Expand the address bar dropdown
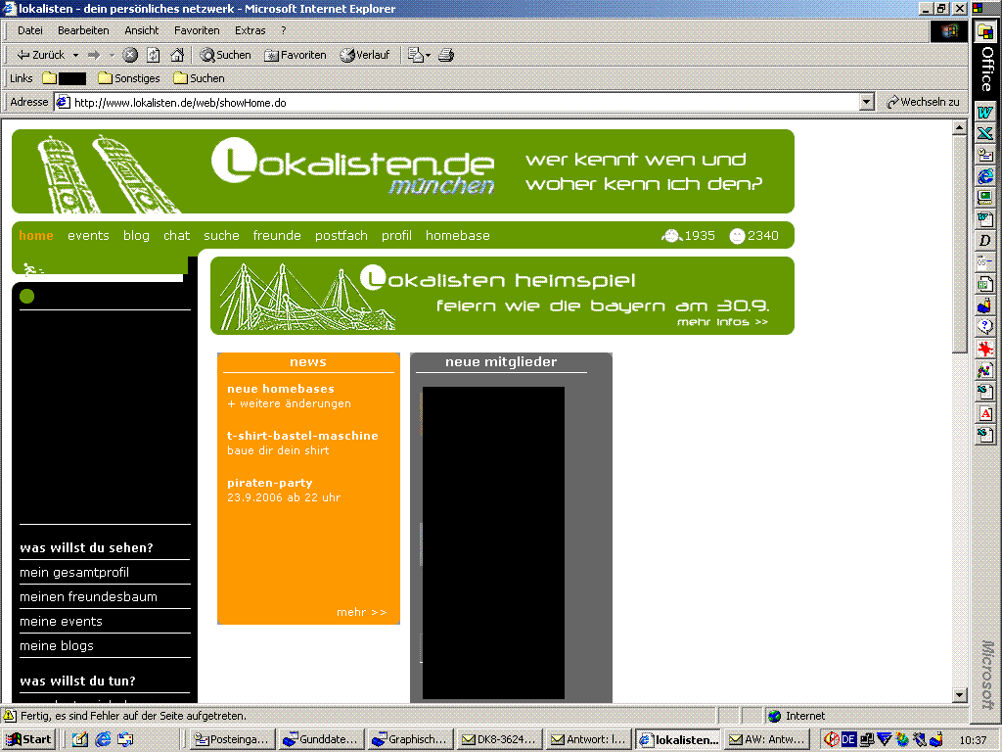The width and height of the screenshot is (1002, 752). tap(867, 102)
